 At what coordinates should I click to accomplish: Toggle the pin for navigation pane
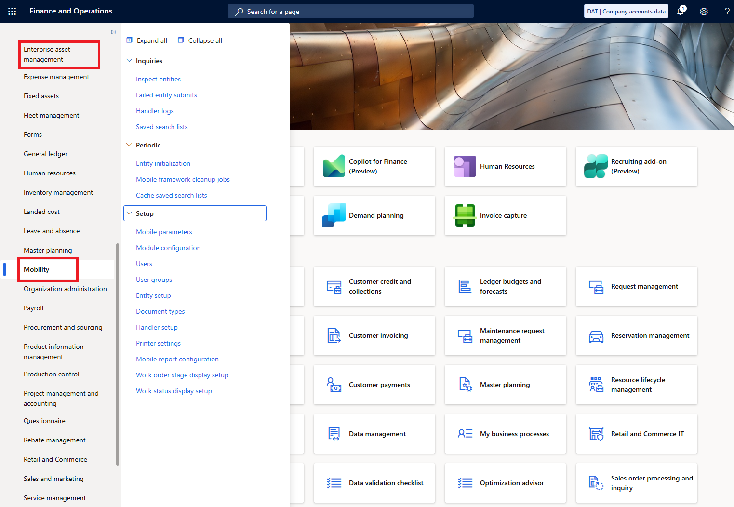coord(112,32)
